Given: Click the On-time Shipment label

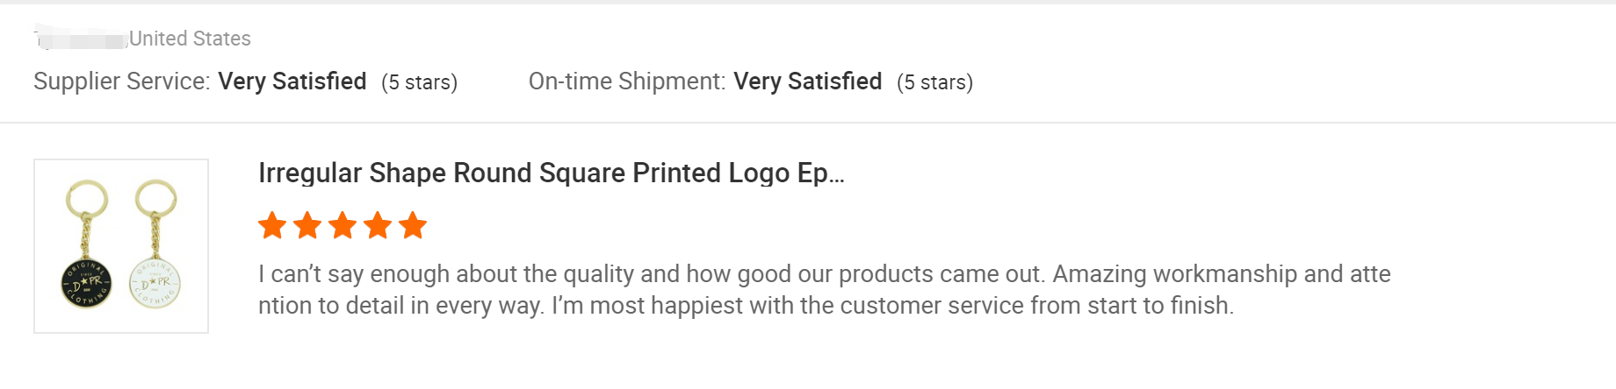Looking at the screenshot, I should tap(627, 81).
